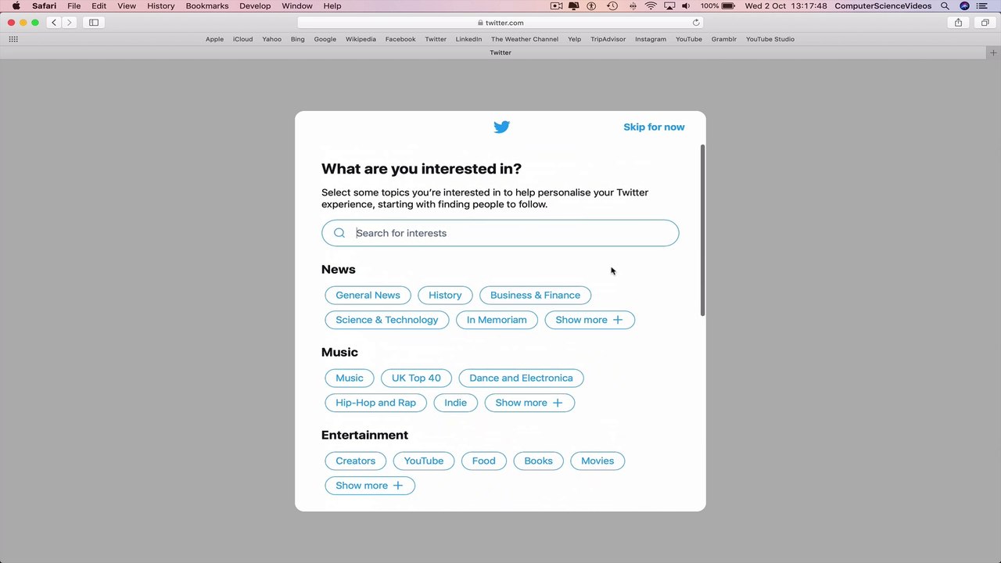Choose the Business & Finance topic
Screen dimensions: 1001x563
pyautogui.click(x=535, y=296)
